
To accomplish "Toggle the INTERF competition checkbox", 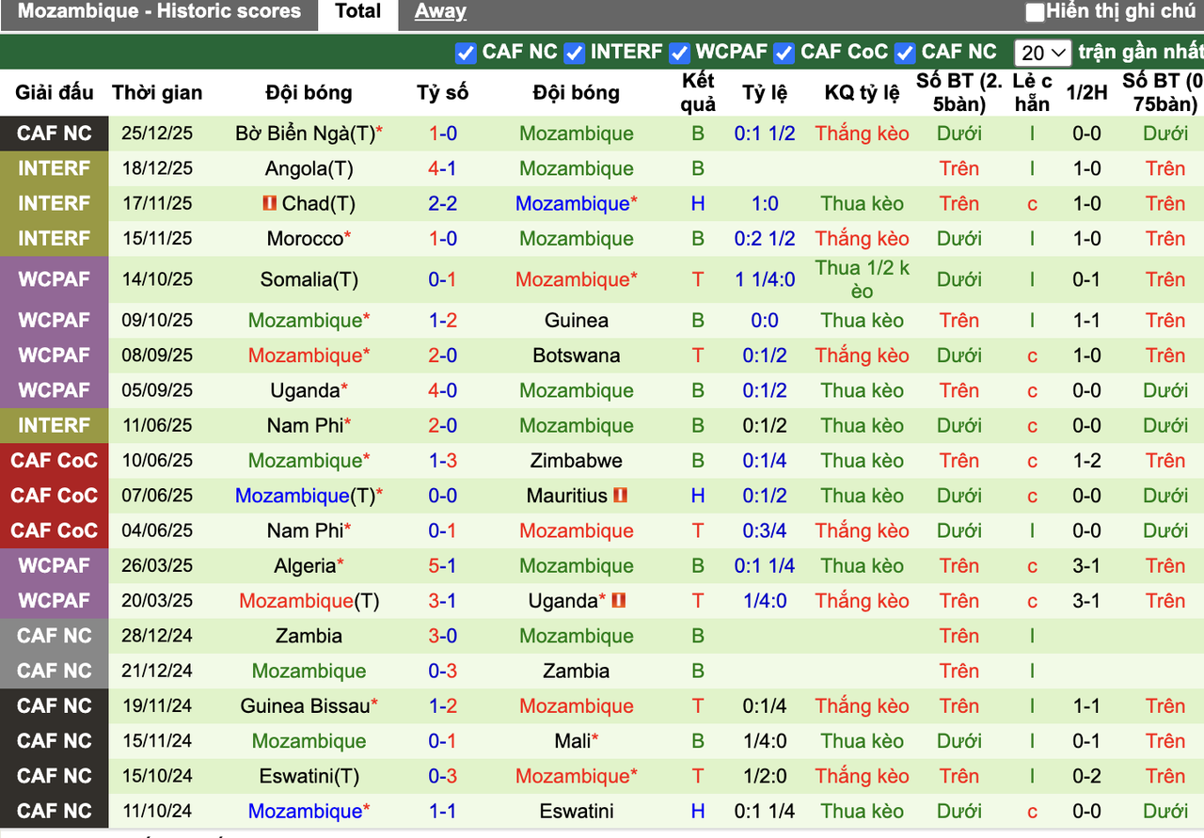I will pos(574,53).
